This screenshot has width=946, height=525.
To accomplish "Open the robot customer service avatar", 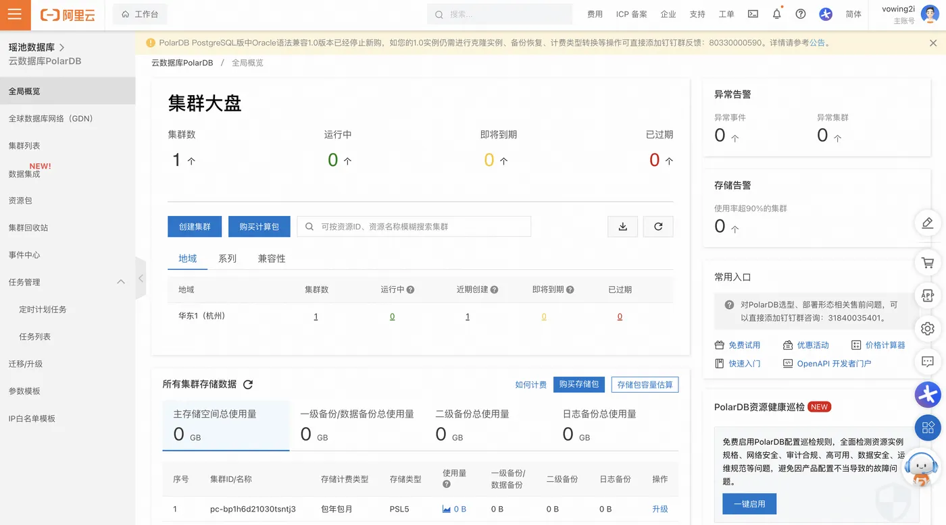I will pos(922,468).
